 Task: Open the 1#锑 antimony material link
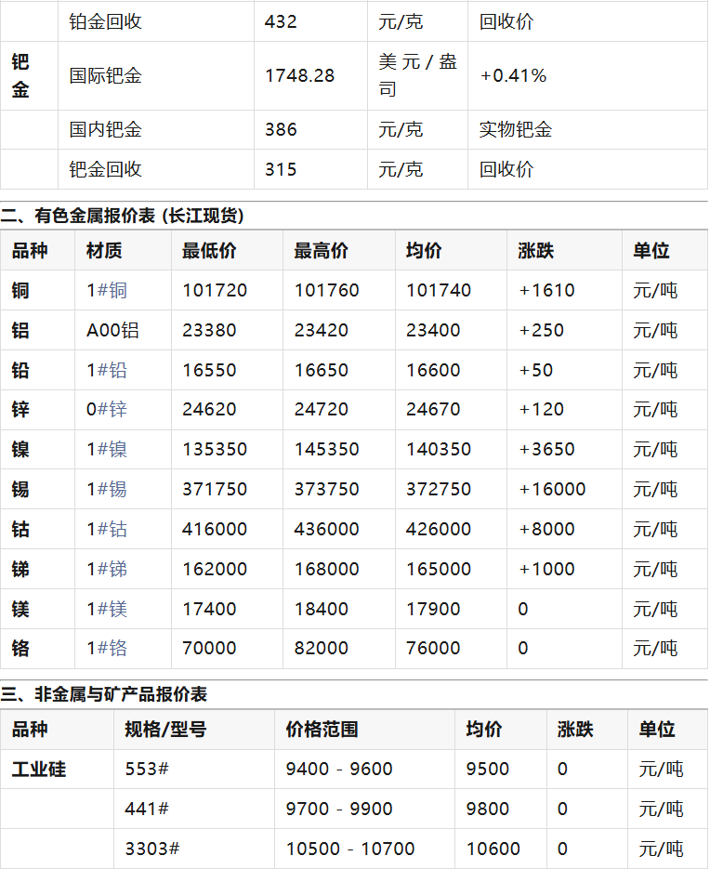coord(107,570)
